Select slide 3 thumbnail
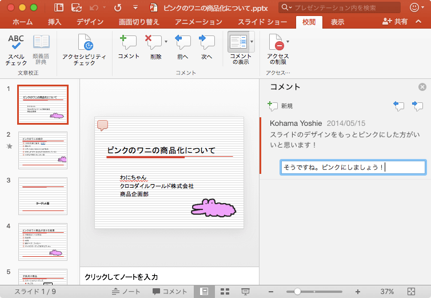This screenshot has width=431, height=298. pos(43,196)
